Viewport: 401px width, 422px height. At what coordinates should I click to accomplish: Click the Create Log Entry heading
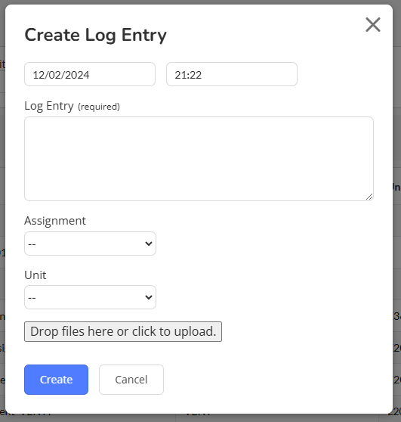click(x=95, y=35)
